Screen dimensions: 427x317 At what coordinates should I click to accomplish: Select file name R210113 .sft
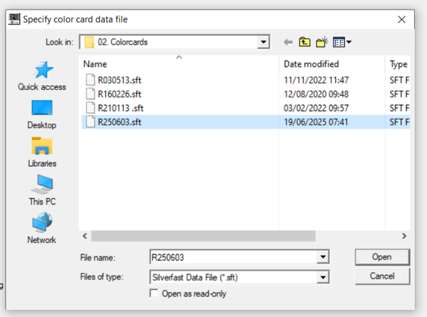tap(120, 108)
